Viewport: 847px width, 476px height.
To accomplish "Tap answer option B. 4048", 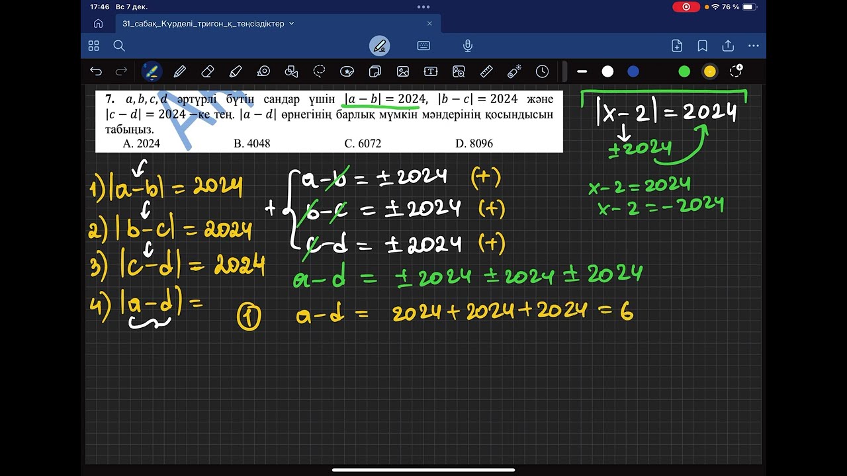I will coord(252,143).
